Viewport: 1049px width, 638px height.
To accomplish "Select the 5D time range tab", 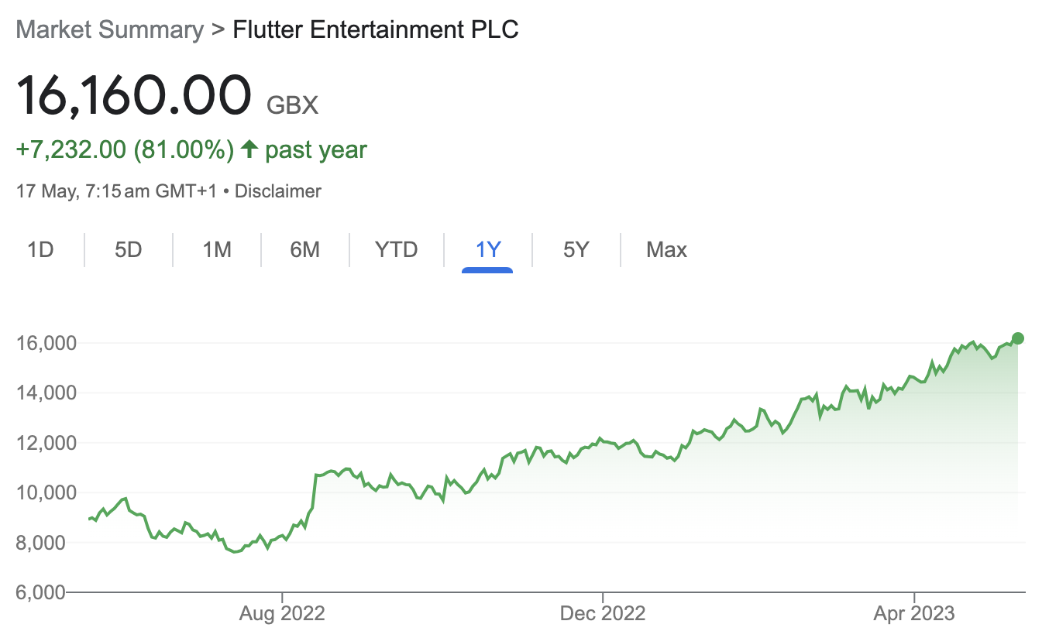I will point(129,250).
